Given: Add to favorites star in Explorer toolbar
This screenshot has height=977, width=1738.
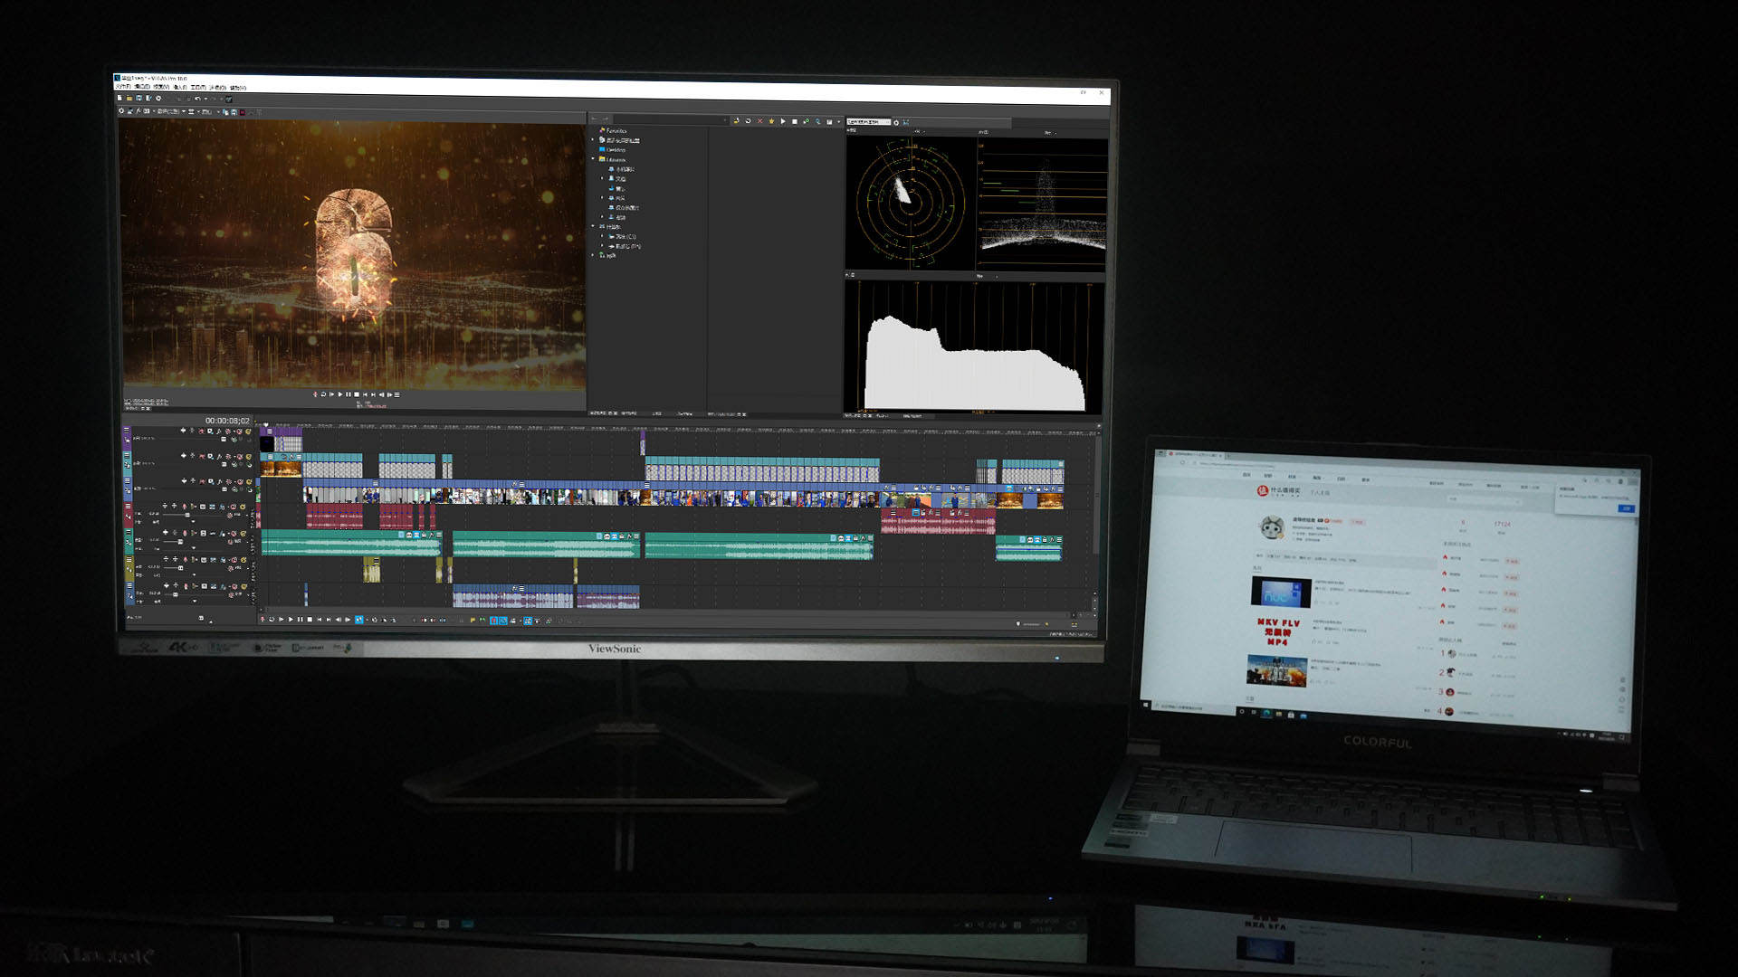Looking at the screenshot, I should 771,121.
